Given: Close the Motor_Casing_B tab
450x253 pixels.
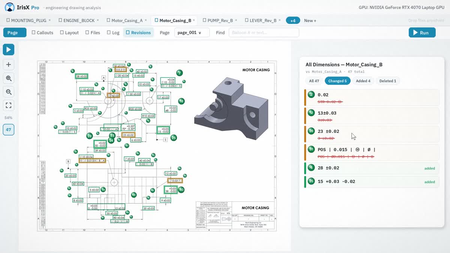Looking at the screenshot, I should pos(194,20).
